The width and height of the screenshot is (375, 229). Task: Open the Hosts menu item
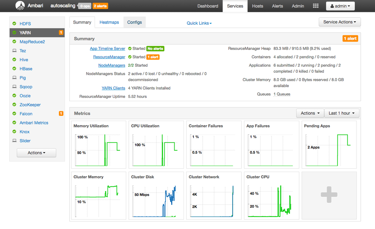pos(258,6)
